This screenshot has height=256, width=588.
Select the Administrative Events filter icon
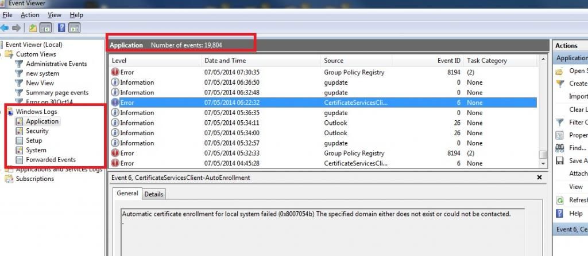point(19,64)
